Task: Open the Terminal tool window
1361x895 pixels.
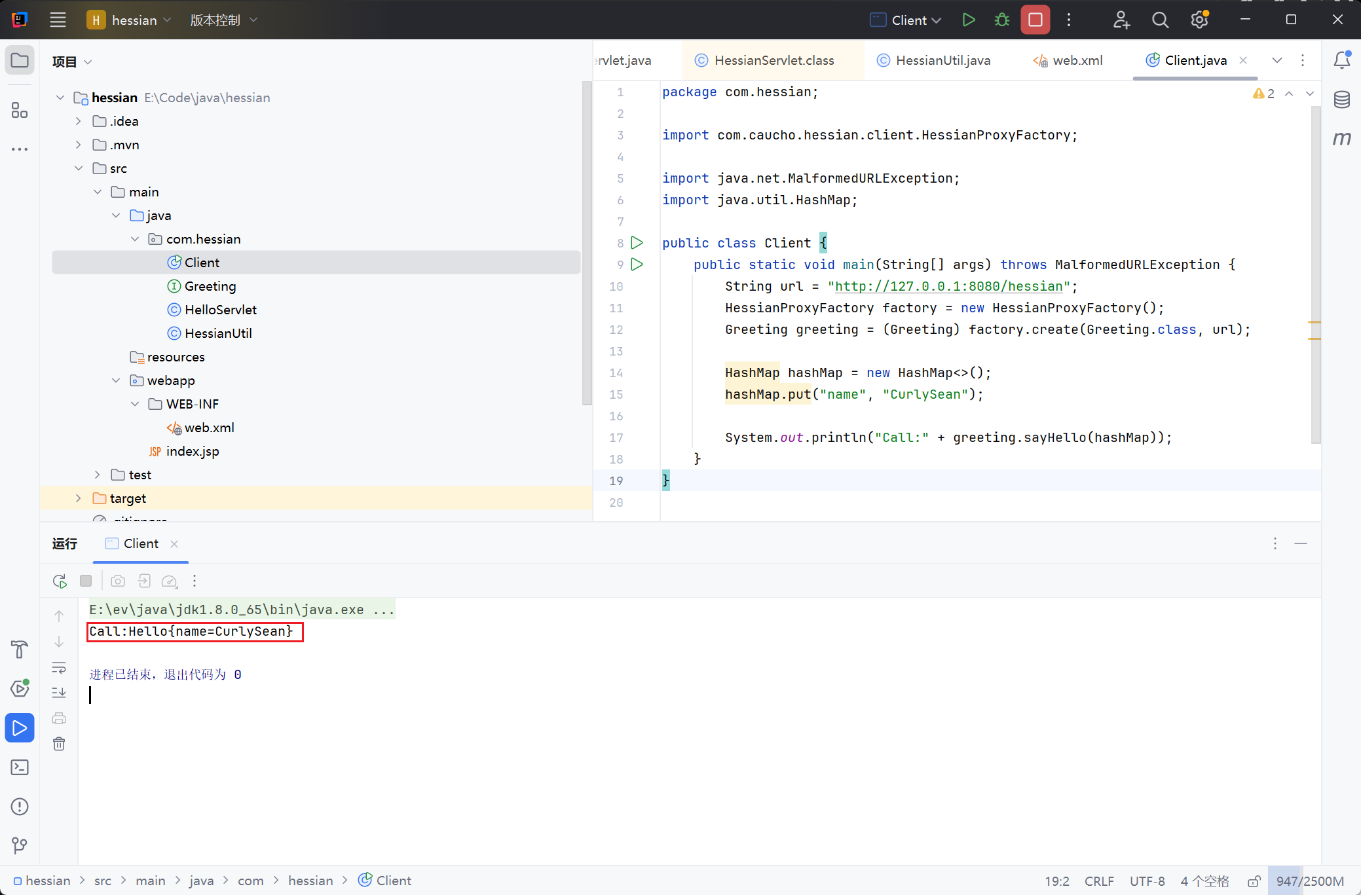Action: pos(20,767)
